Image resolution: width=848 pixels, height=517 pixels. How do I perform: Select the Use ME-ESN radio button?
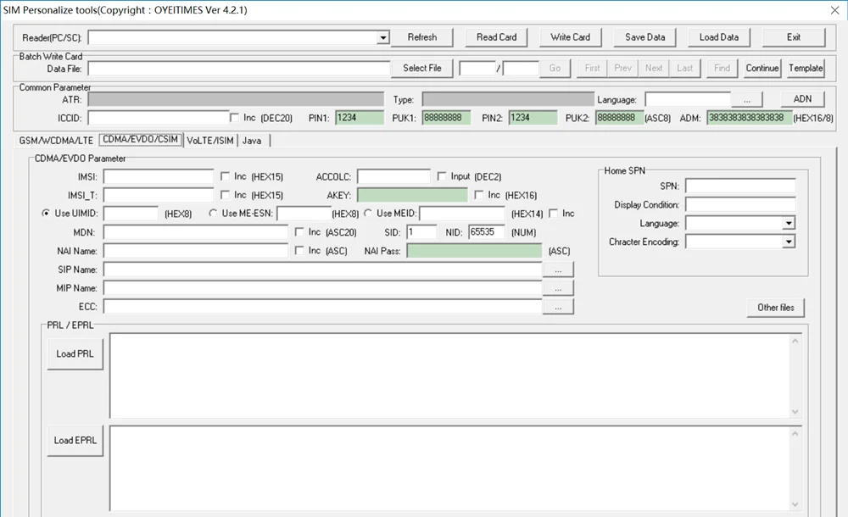pos(213,214)
